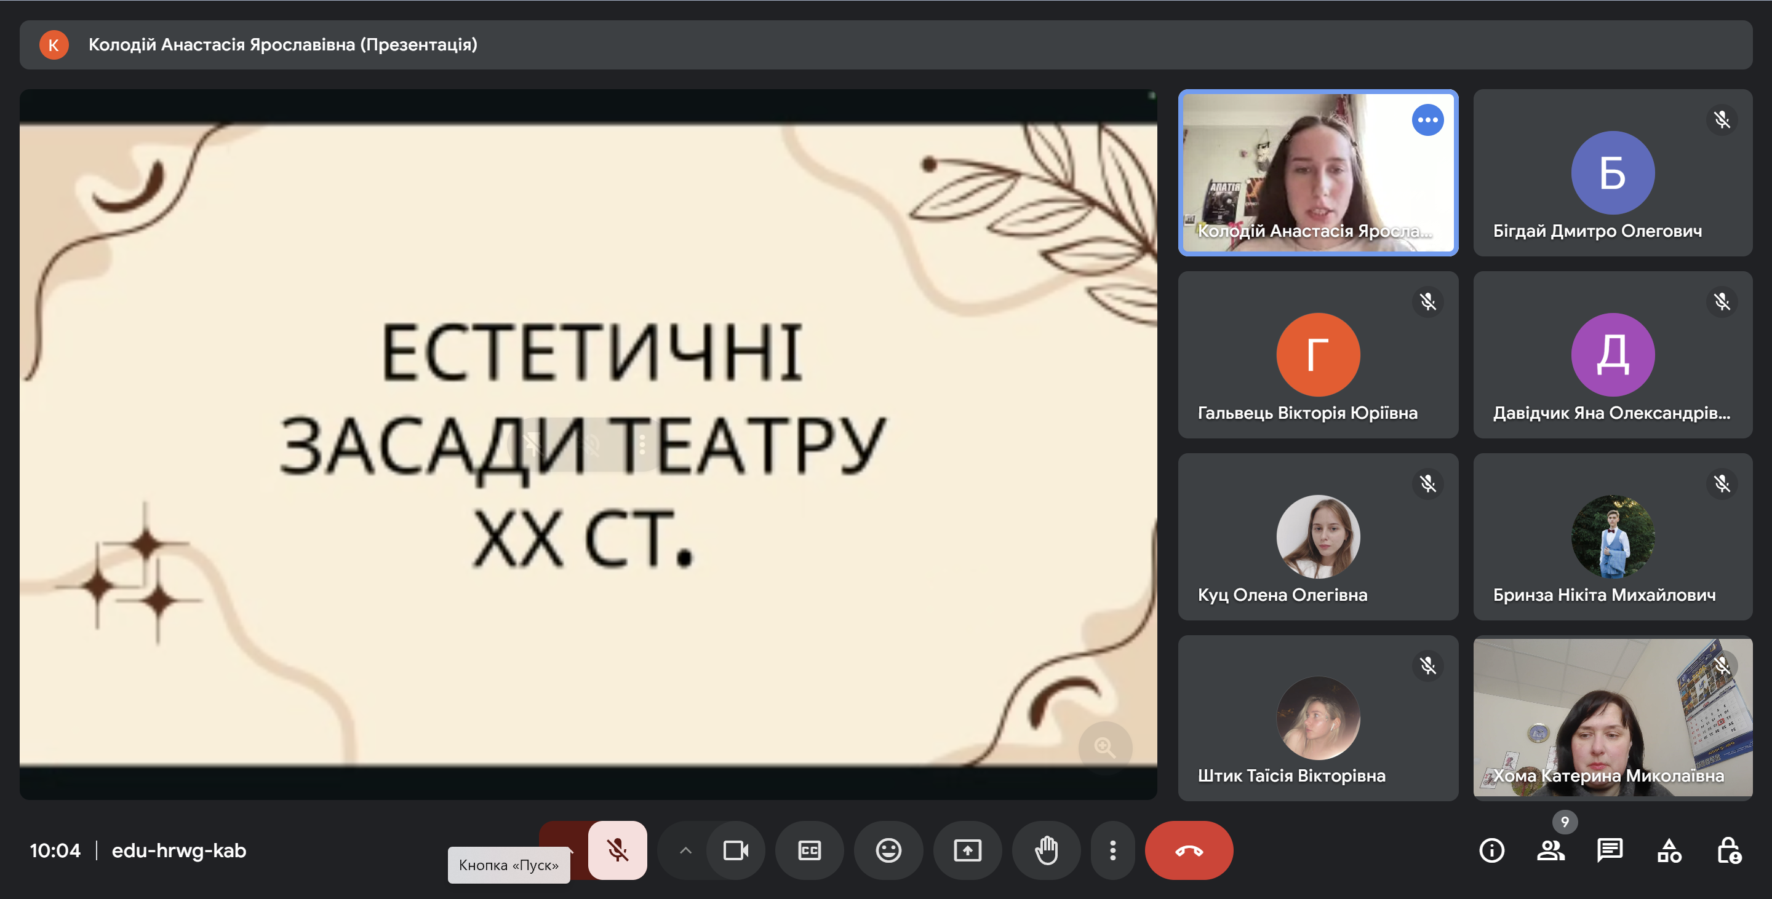The width and height of the screenshot is (1772, 899).
Task: Open the chat with everyone icon
Action: tap(1610, 850)
